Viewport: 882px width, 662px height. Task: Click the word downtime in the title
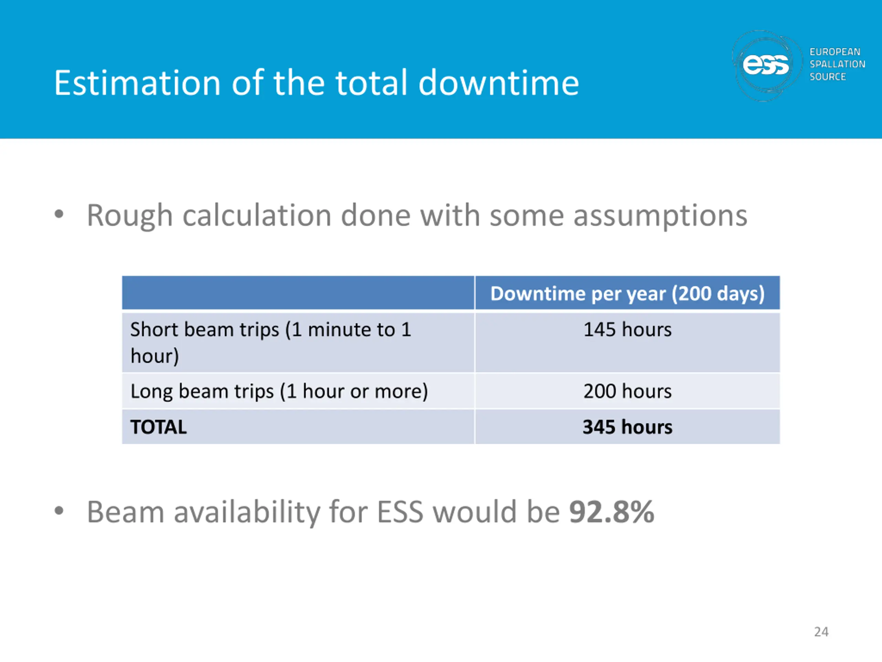coord(499,83)
